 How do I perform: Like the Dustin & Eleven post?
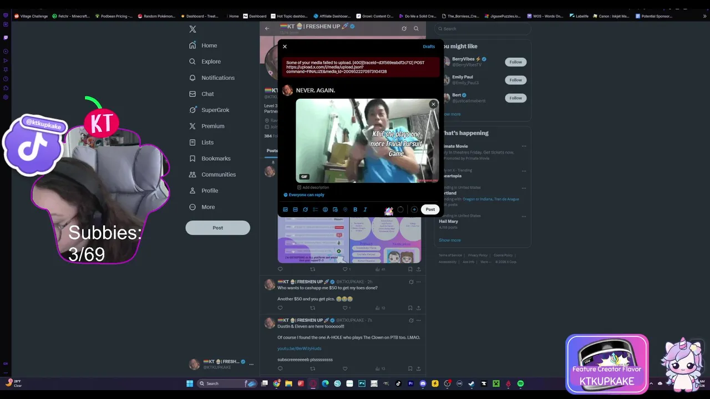pyautogui.click(x=344, y=369)
